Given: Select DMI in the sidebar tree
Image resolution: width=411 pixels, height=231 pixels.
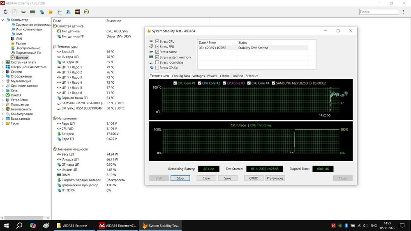Looking at the screenshot, I should click(19, 34).
